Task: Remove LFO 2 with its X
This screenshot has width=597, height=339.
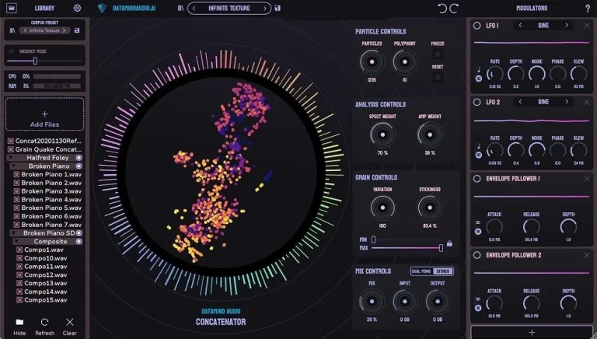Action: click(587, 102)
